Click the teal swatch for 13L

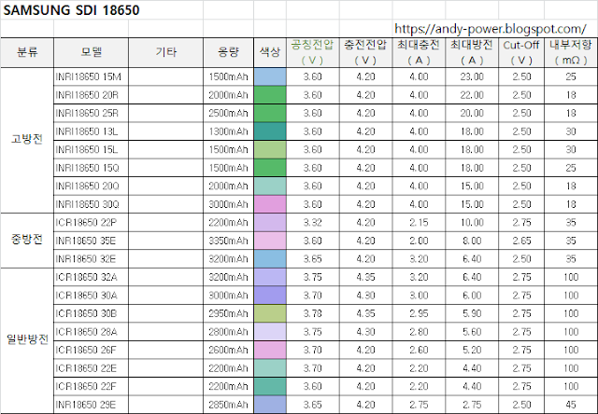coord(270,131)
